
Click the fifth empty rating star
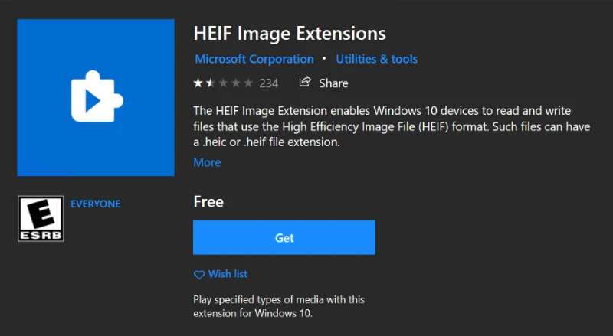[248, 83]
